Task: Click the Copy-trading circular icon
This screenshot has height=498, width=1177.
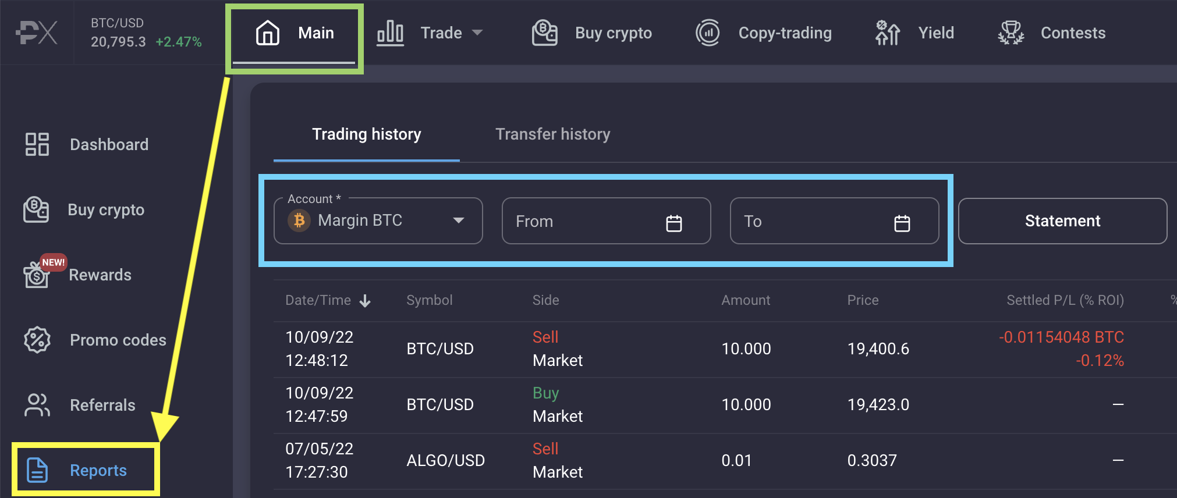Action: tap(708, 33)
